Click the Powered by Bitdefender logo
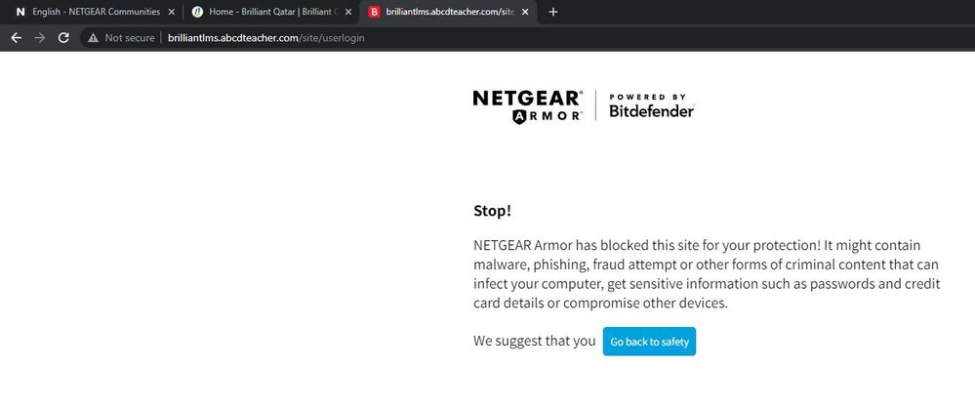 point(651,105)
